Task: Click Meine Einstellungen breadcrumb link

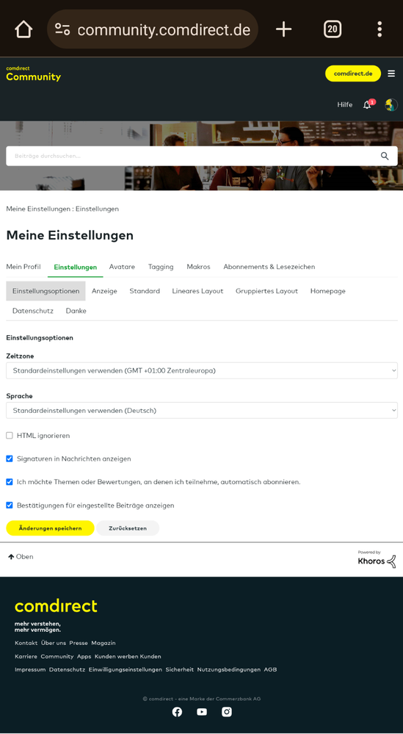Action: click(39, 209)
